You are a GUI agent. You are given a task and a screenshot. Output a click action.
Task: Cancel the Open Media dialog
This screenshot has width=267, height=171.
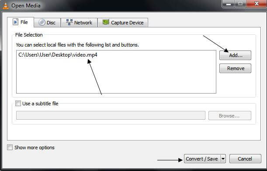(x=245, y=159)
